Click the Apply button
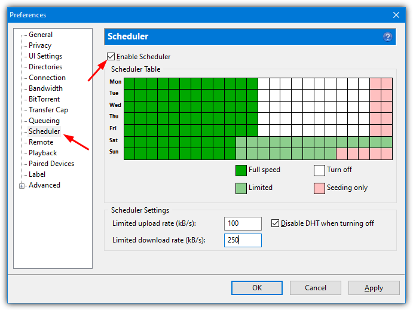The image size is (413, 310). 374,288
